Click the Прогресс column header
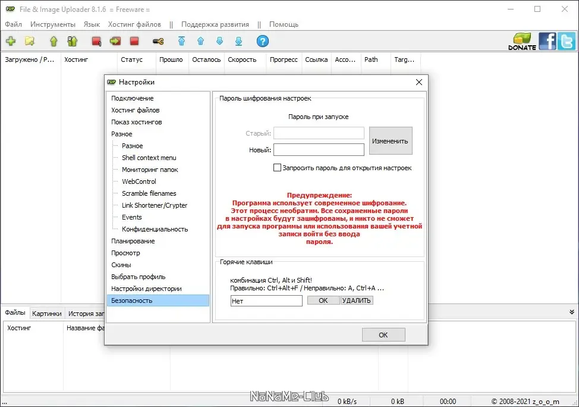 pyautogui.click(x=284, y=60)
